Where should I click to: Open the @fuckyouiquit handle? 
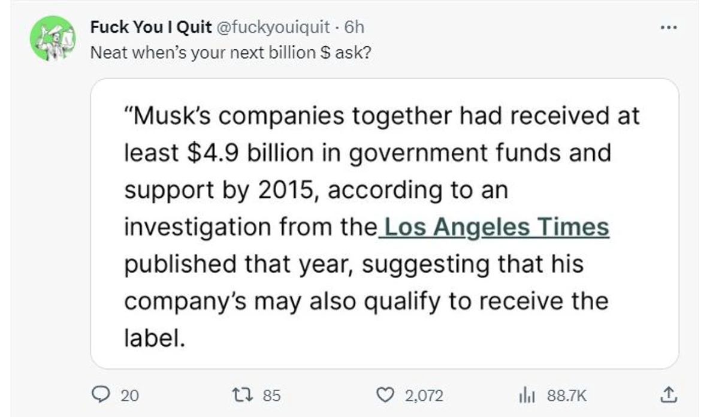tap(273, 27)
